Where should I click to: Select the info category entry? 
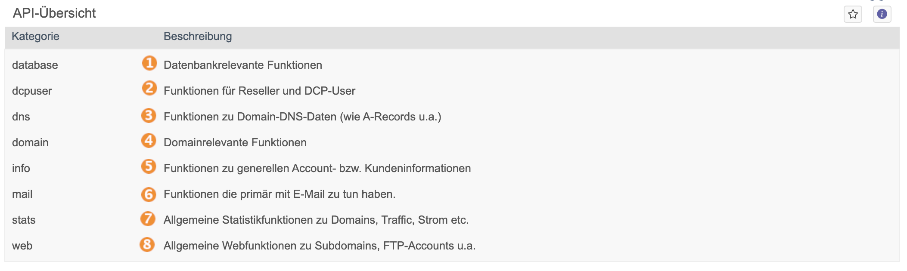(x=21, y=168)
